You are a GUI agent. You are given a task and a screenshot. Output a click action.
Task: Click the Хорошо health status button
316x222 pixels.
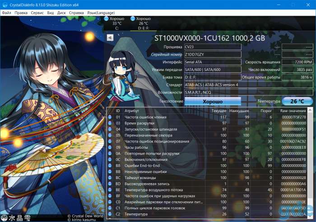213,101
